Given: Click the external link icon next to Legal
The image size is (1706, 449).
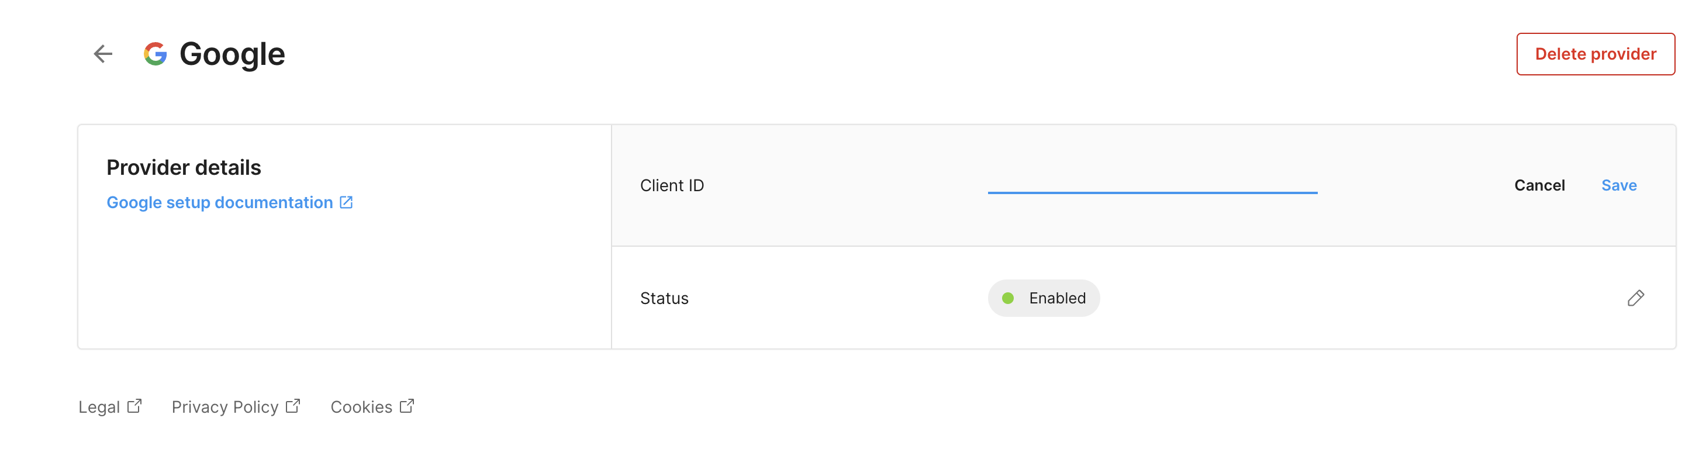Looking at the screenshot, I should pos(134,405).
